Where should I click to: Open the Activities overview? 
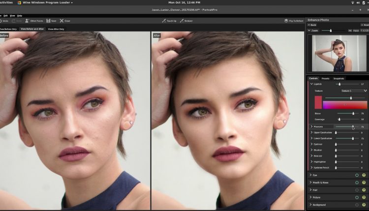coord(6,2)
